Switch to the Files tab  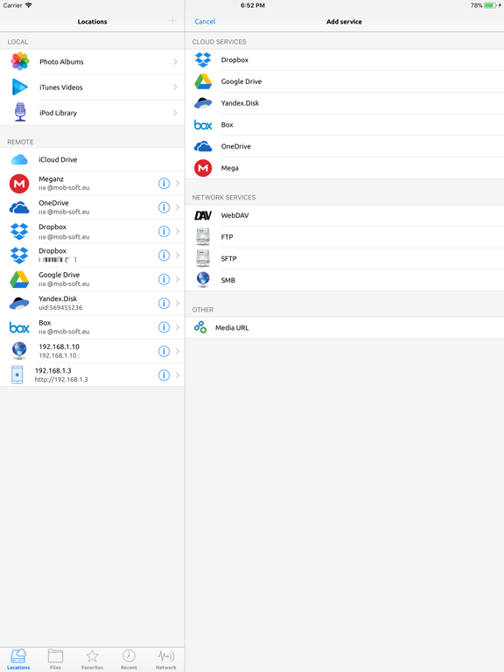[55, 659]
